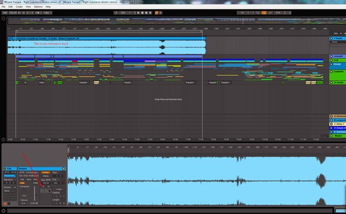
Task: Open the quantization menu showing 1 Bar
Action: pos(48,13)
